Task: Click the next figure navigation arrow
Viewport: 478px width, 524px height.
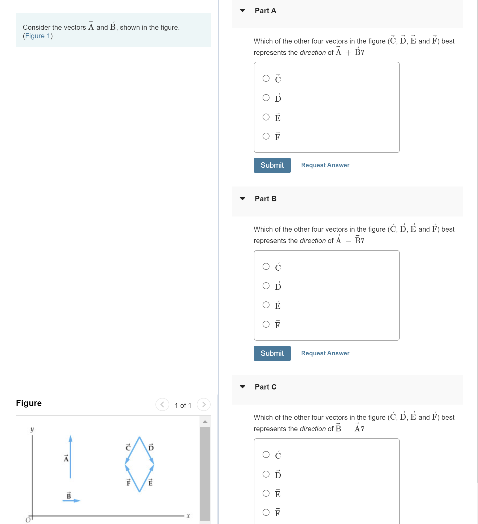Action: (x=203, y=405)
